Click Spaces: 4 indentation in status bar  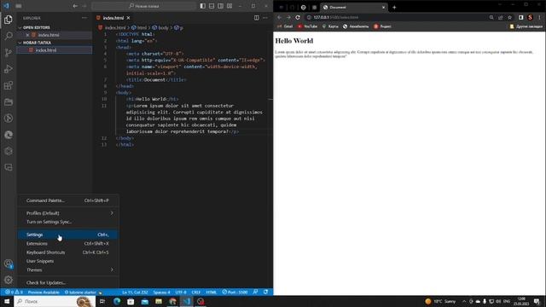(x=161, y=293)
